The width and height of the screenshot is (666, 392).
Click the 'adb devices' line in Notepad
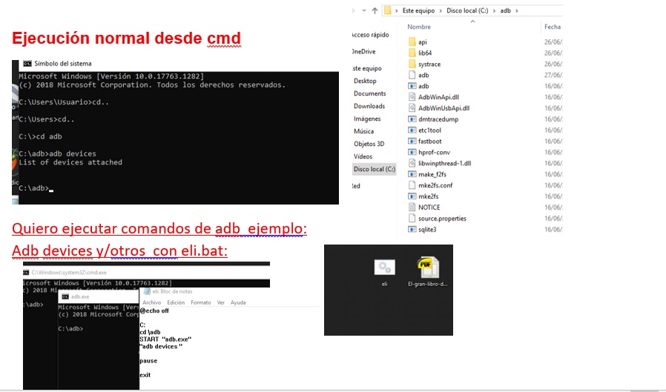(x=161, y=347)
